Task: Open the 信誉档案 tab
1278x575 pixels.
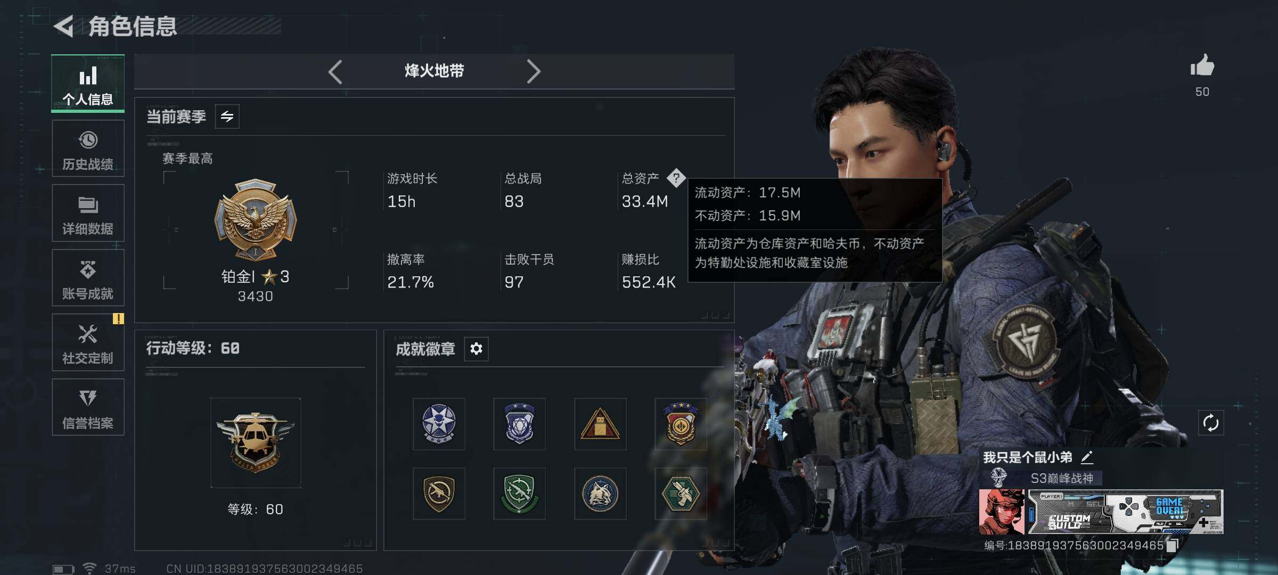Action: [88, 407]
